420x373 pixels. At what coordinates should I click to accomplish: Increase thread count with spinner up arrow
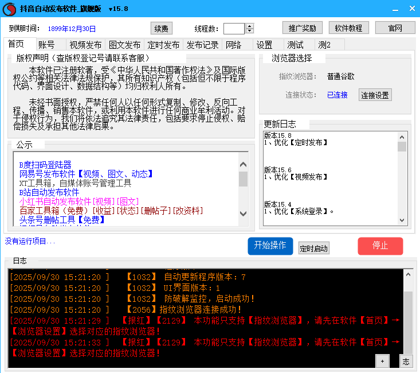(x=250, y=26)
